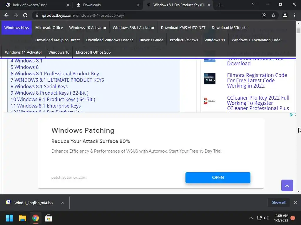Image resolution: width=301 pixels, height=225 pixels.
Task: Select the Windows 8.1 Pro Product Key tab
Action: pyautogui.click(x=179, y=5)
